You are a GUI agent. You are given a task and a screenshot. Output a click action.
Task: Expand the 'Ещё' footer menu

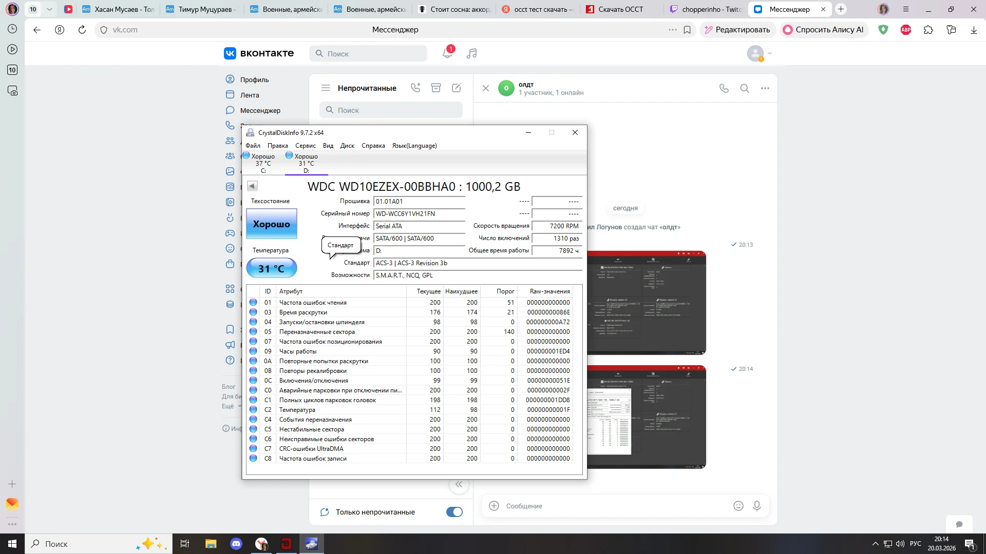click(x=232, y=406)
